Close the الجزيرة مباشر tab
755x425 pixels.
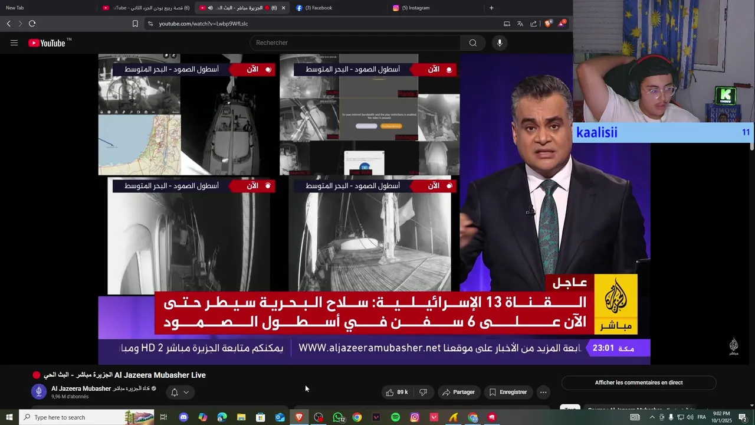click(283, 8)
